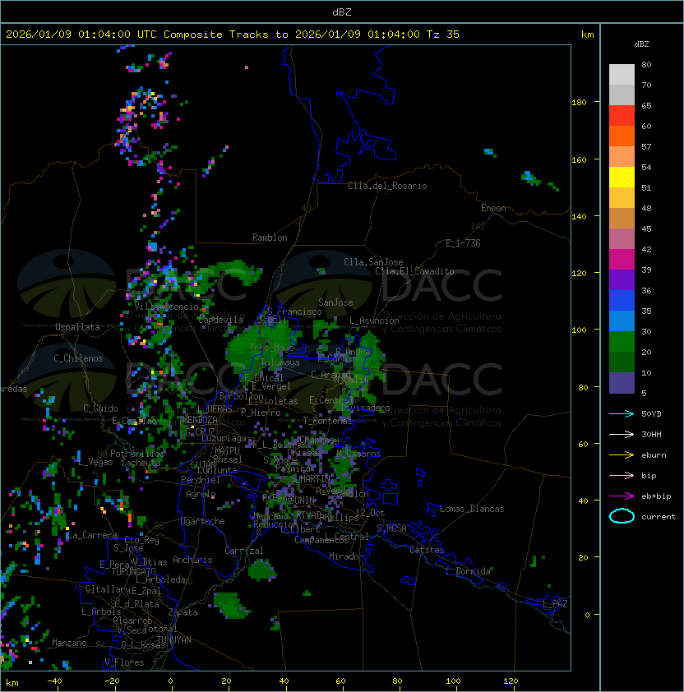684x692 pixels.
Task: Click the TUNUYAN place label
Action: tap(174, 640)
